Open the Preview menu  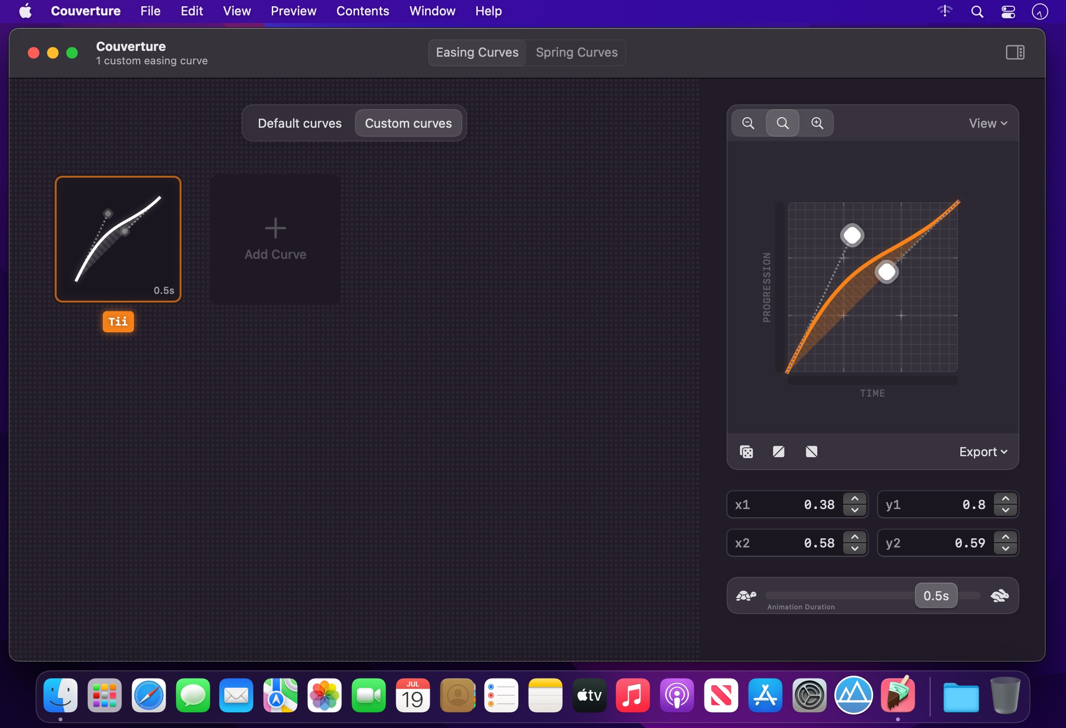(x=293, y=11)
